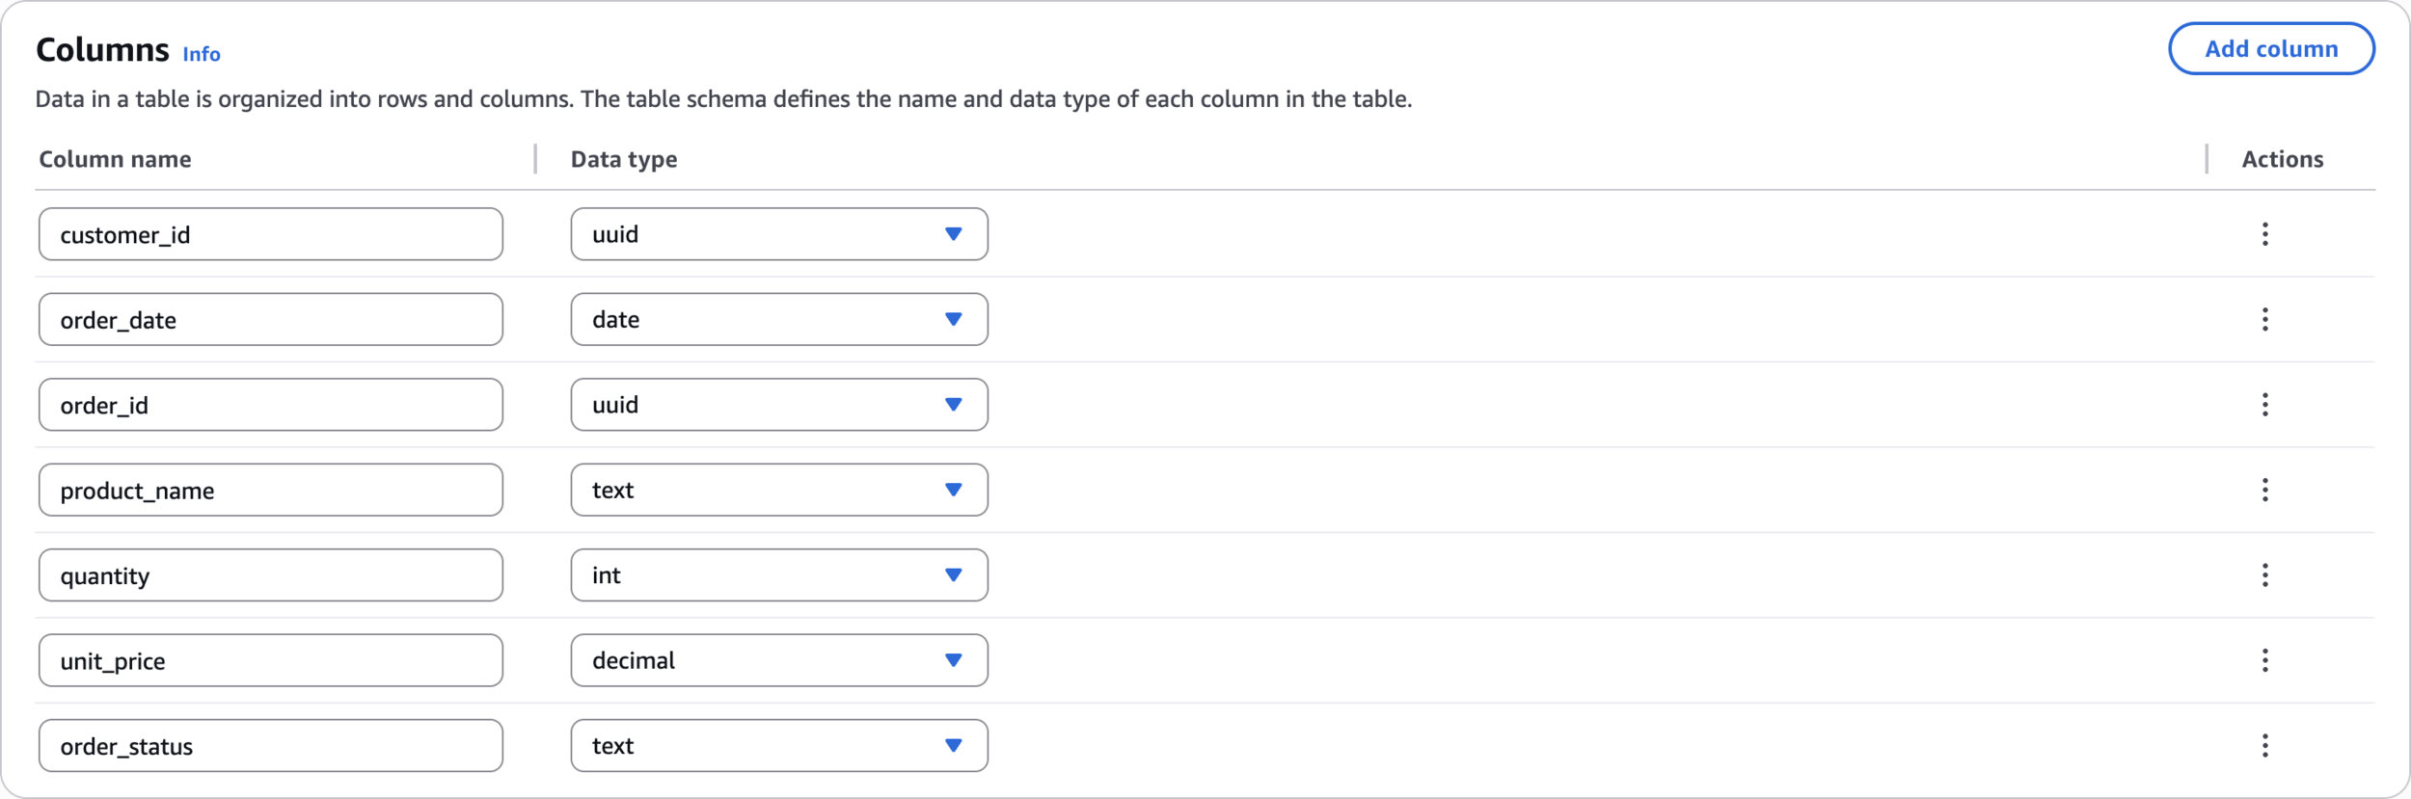This screenshot has height=799, width=2411.
Task: Focus the unit_price column name field
Action: click(x=270, y=660)
